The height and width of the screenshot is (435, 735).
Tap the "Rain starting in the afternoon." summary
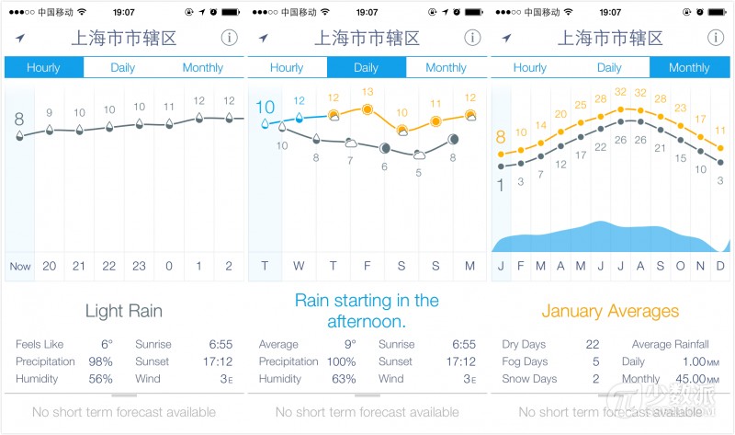pos(367,311)
